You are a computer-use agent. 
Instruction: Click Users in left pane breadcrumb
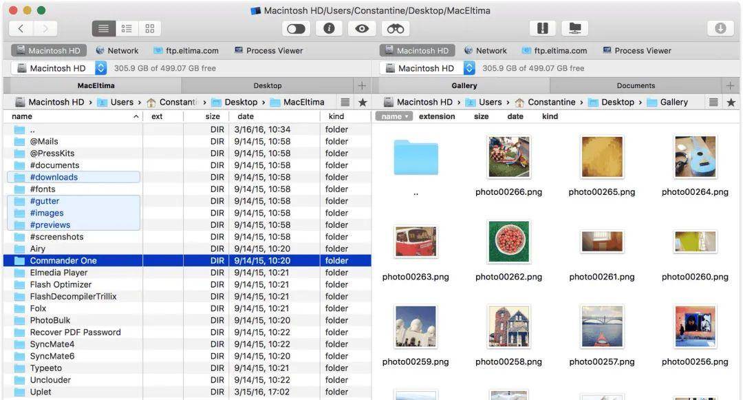(116, 102)
